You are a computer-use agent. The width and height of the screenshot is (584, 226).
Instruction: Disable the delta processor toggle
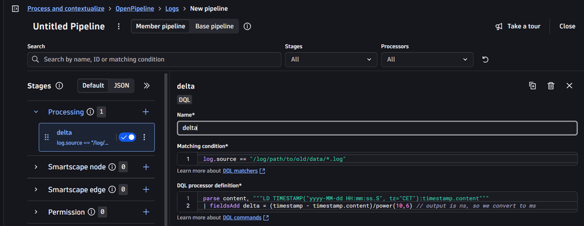(127, 137)
